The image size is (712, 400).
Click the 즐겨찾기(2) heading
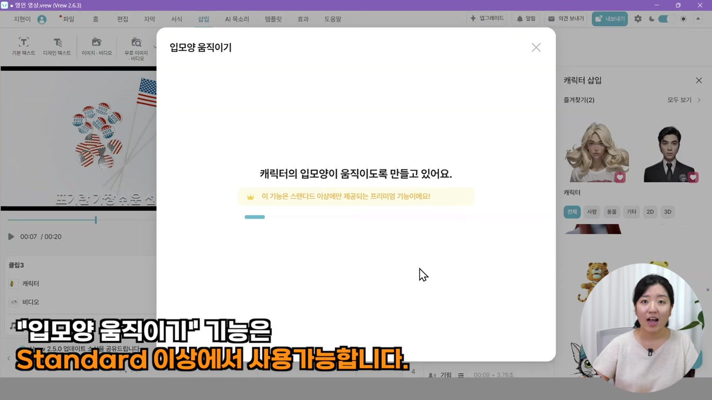click(x=579, y=100)
